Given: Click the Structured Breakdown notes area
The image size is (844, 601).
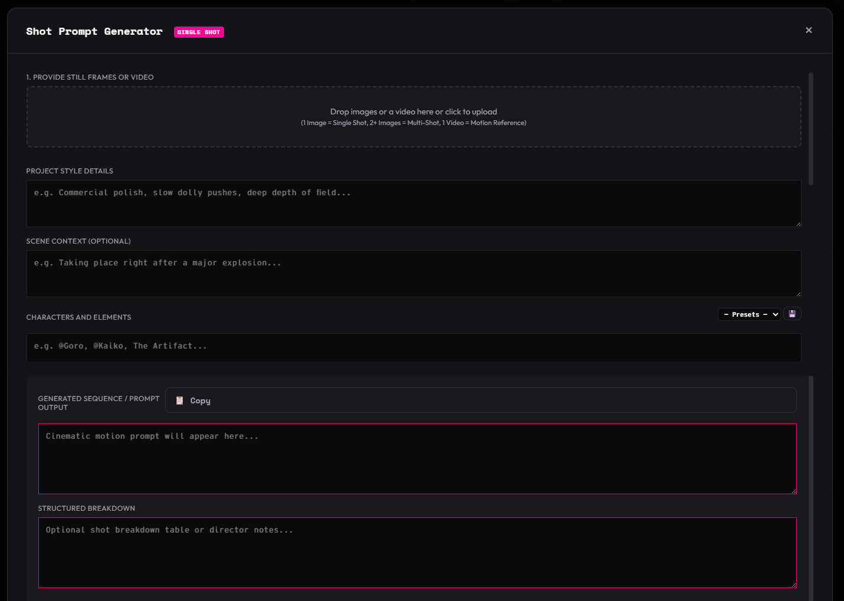Looking at the screenshot, I should pos(418,553).
